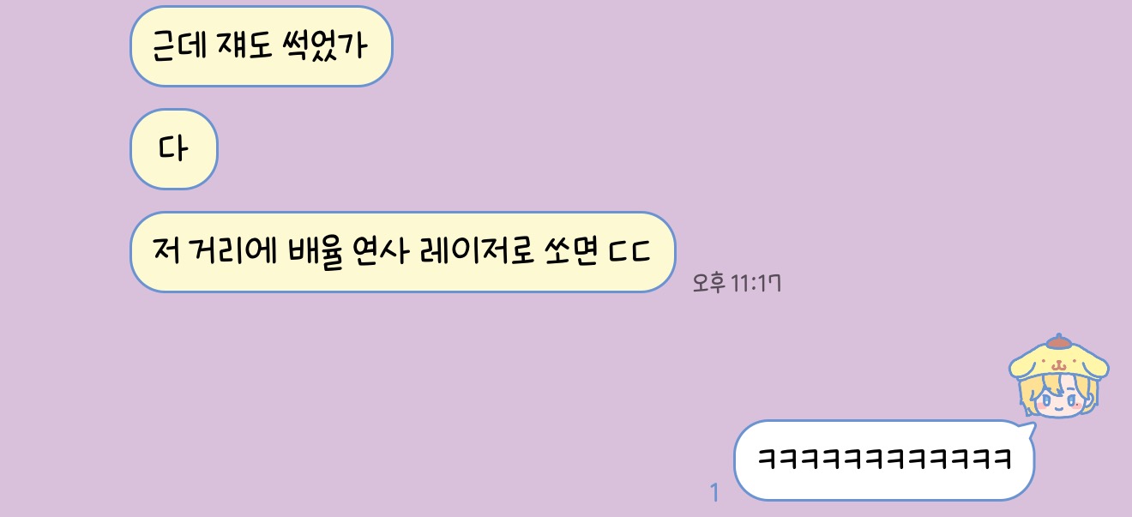Click the brown beret on the avatar
The width and height of the screenshot is (1132, 517).
click(x=1059, y=341)
